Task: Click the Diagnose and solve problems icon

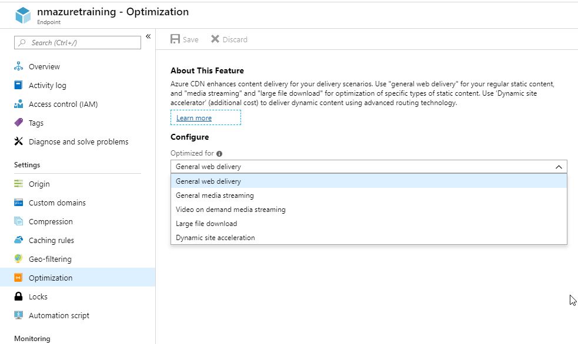Action: [x=18, y=141]
